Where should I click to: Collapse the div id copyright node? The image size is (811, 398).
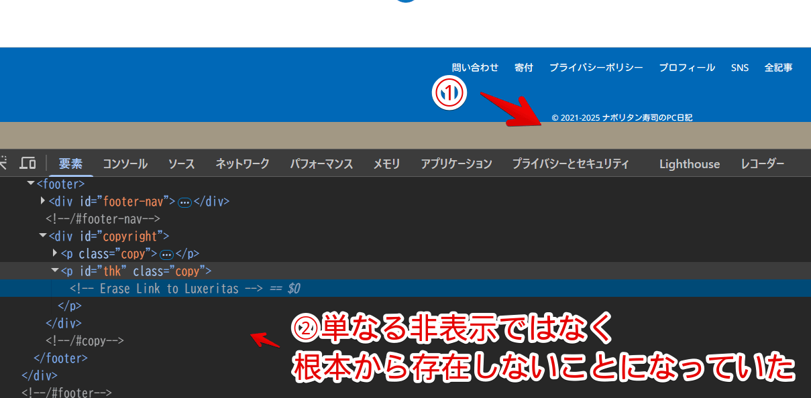point(43,236)
